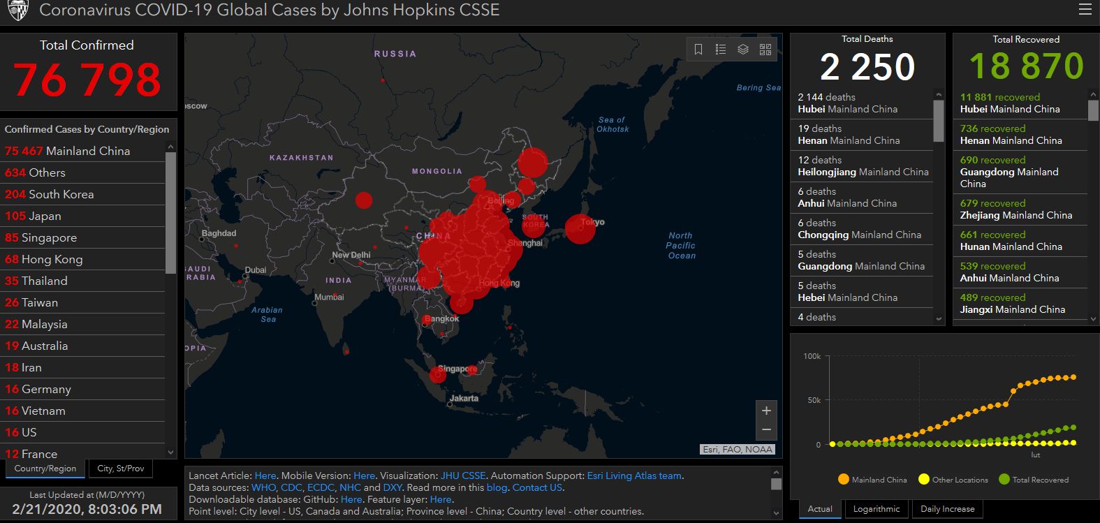Click the Johns Hopkins shield logo
The image size is (1100, 523).
[17, 10]
